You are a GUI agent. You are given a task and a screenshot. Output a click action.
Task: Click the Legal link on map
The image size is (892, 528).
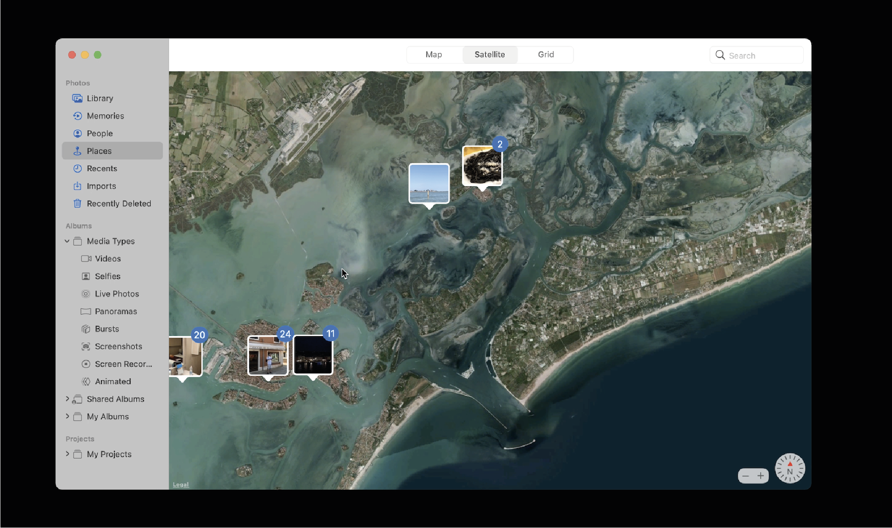coord(180,484)
